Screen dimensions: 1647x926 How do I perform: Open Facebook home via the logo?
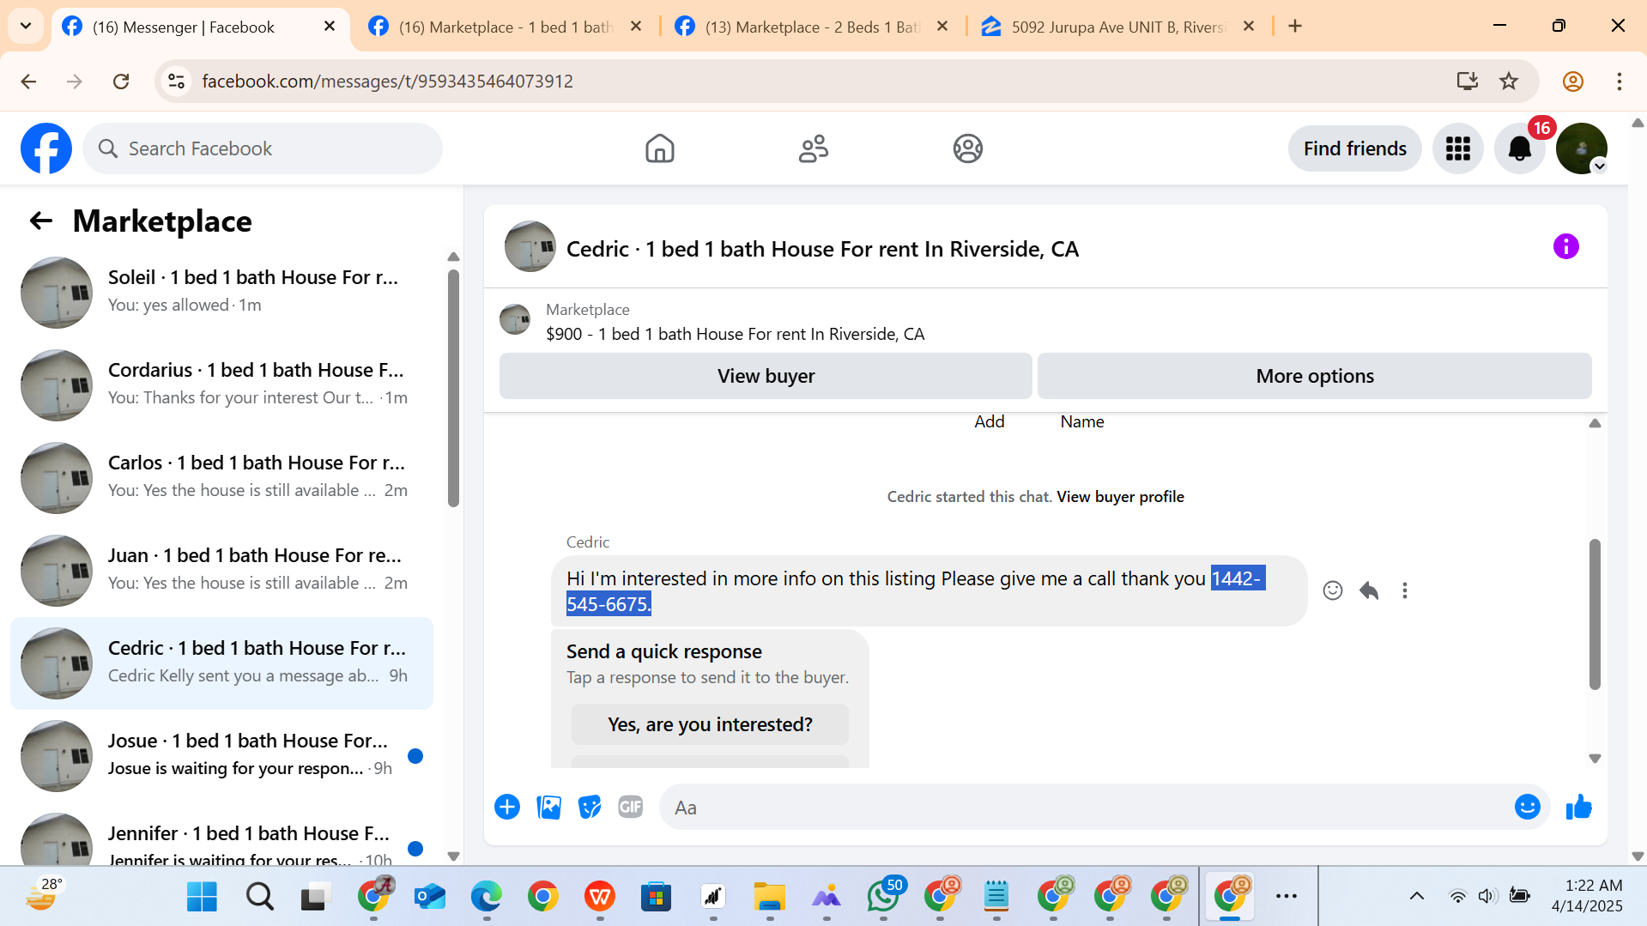click(x=46, y=148)
